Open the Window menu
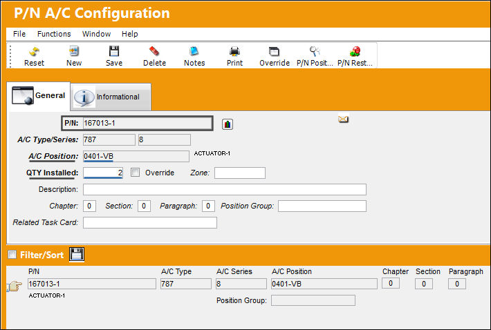Screen dimensions: 491x330 pos(96,34)
